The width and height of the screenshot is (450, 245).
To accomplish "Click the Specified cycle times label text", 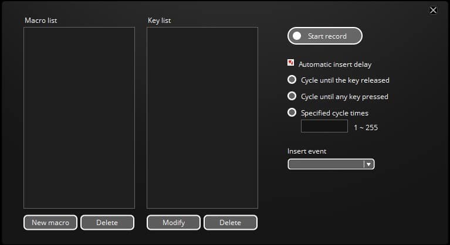I will tap(334, 113).
